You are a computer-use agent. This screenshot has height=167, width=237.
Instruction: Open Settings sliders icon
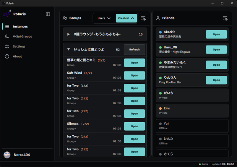coord(7,46)
